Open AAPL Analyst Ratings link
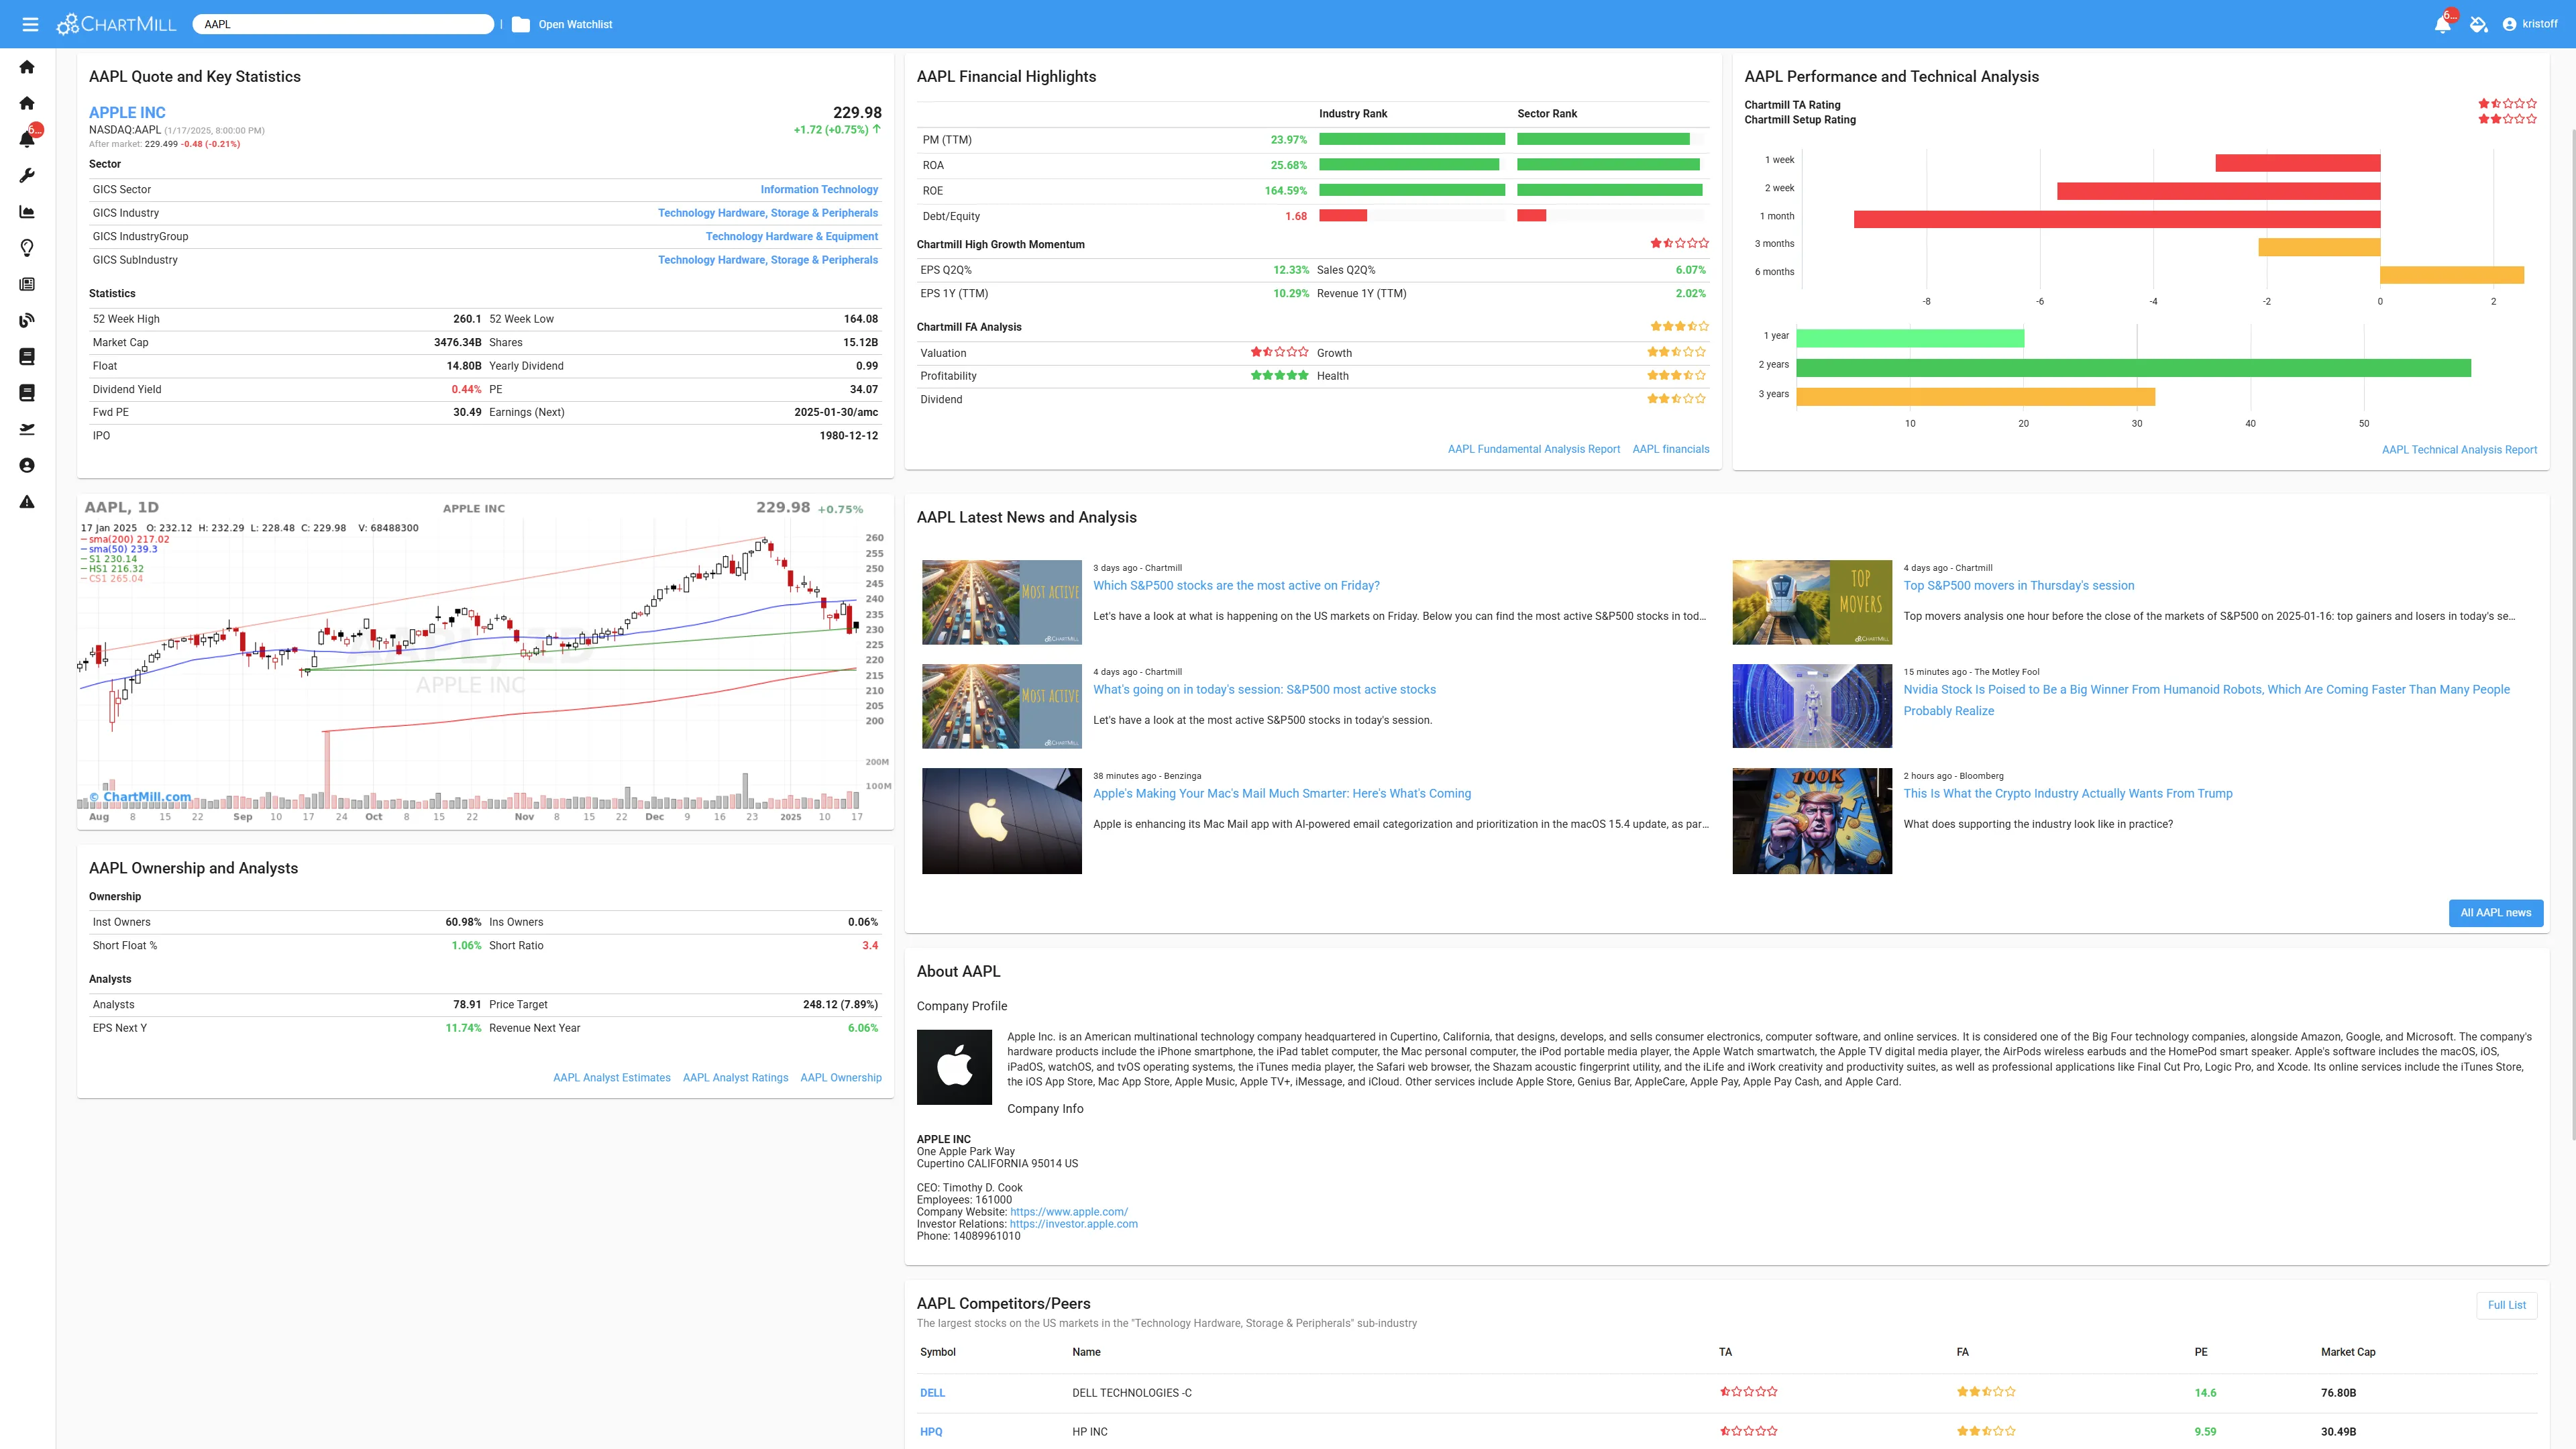Screen dimensions: 2576x1449 [735, 1078]
